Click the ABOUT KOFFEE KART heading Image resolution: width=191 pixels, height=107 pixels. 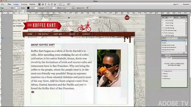(x=43, y=45)
